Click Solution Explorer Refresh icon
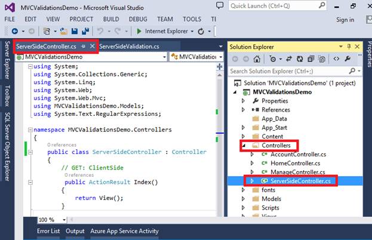Viewport: 372px width, 240px height. [300, 59]
